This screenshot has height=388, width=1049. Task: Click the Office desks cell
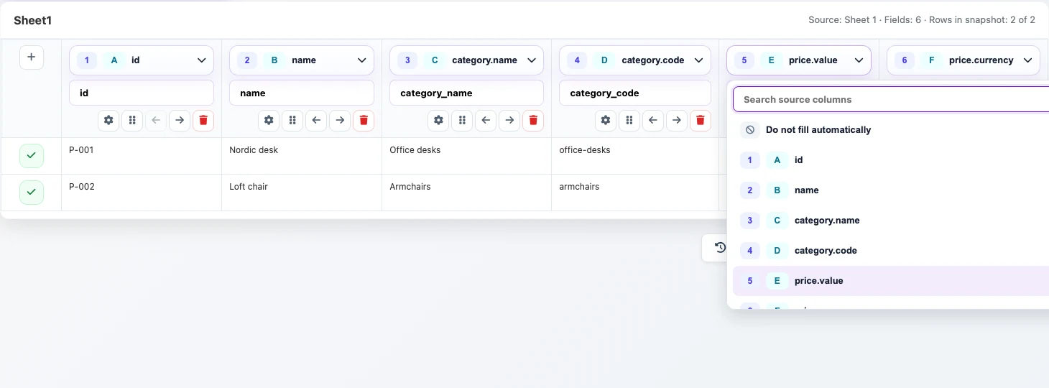pyautogui.click(x=466, y=156)
